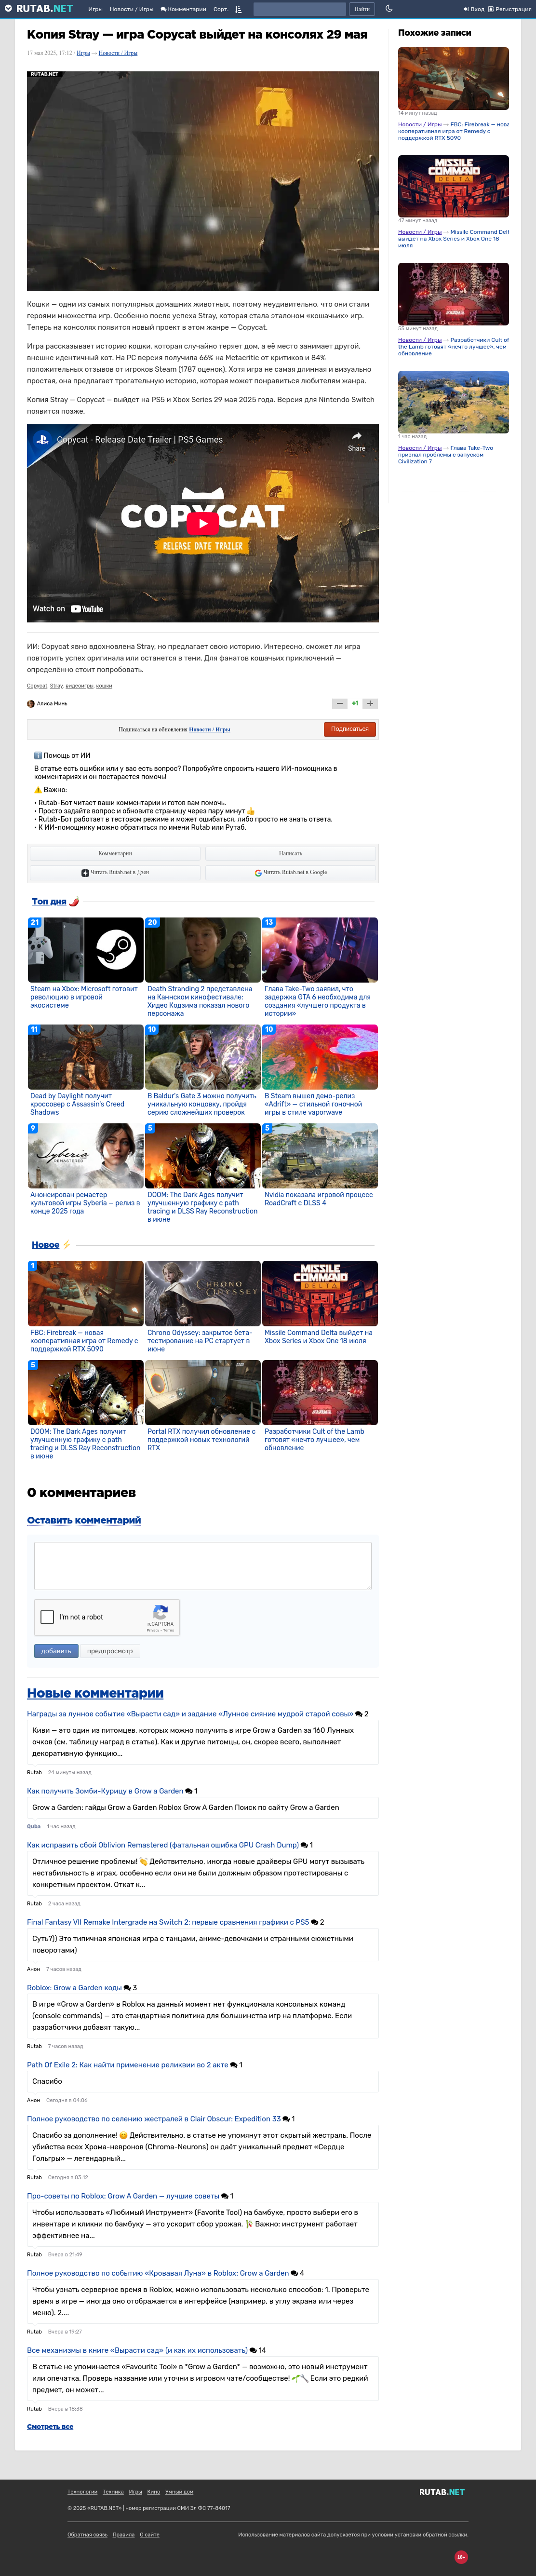Open the sort icon next to Сорт.
The height and width of the screenshot is (2576, 536).
238,9
